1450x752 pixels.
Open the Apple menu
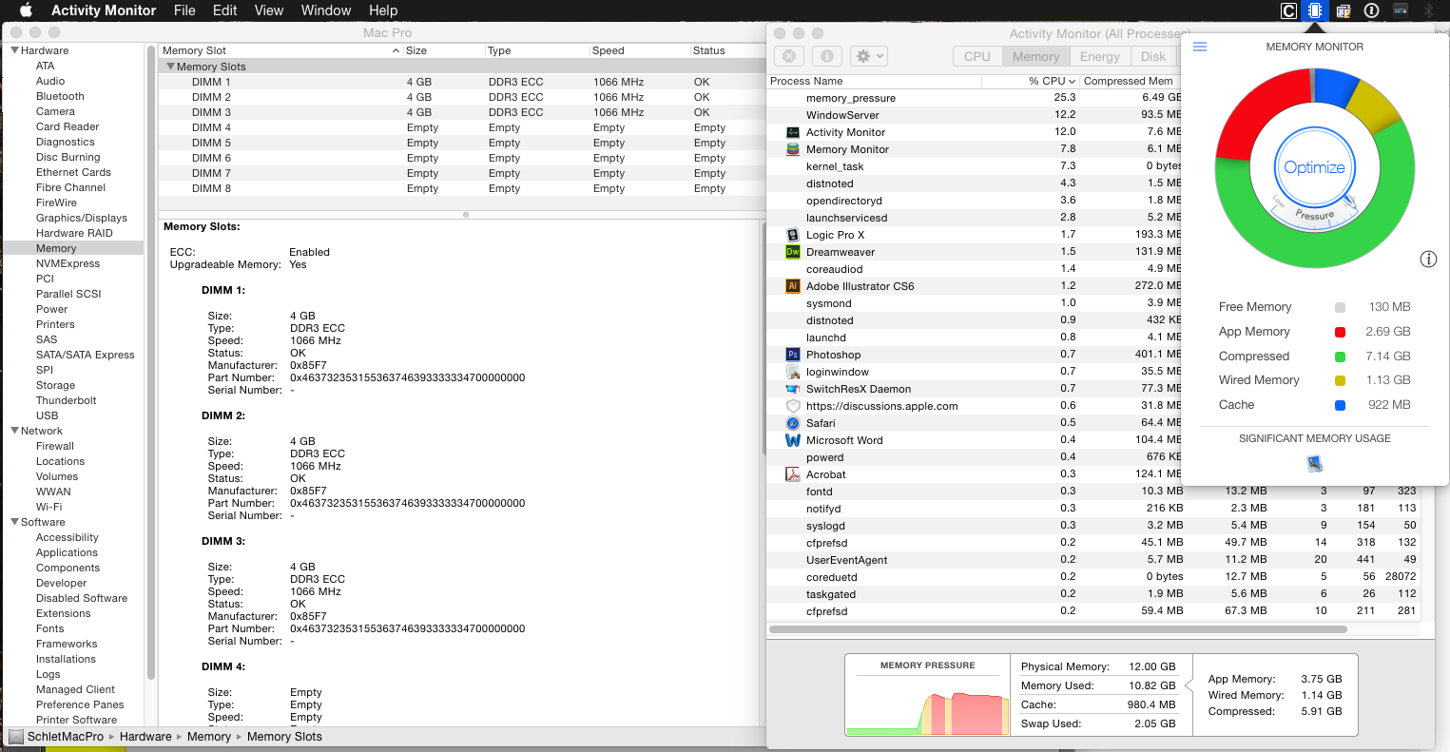[x=26, y=10]
